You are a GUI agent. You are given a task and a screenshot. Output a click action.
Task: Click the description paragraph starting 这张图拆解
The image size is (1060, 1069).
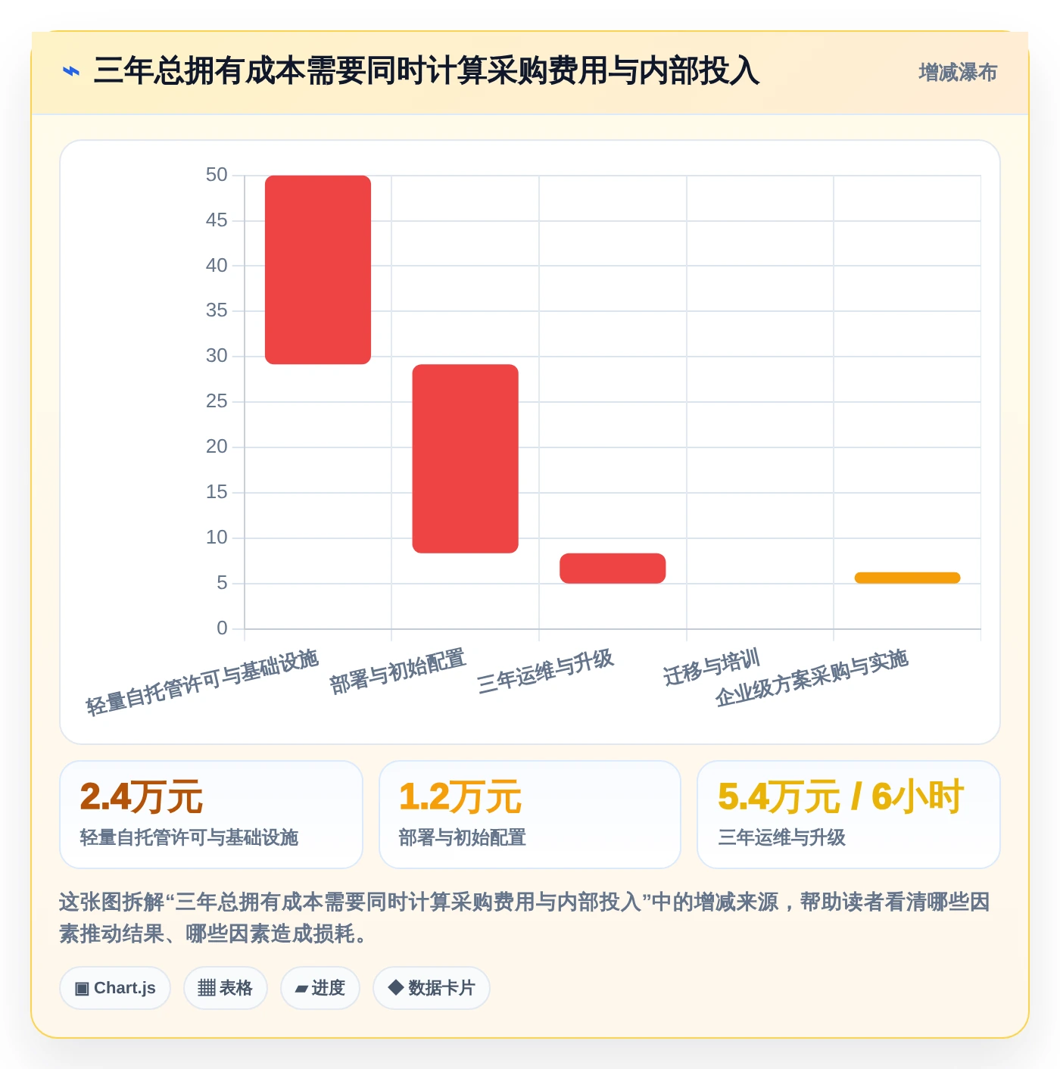click(525, 918)
